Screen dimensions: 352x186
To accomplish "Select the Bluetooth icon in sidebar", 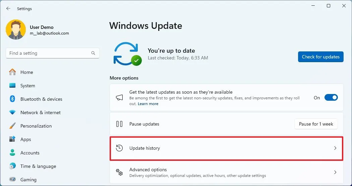I will tap(12, 99).
